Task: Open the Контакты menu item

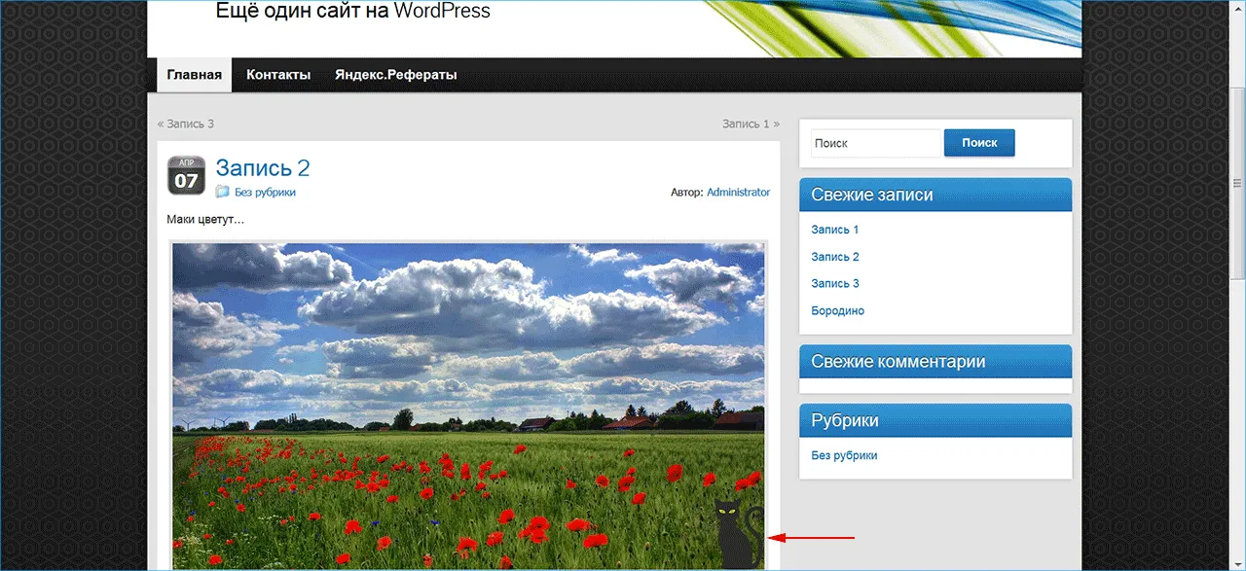Action: click(x=278, y=75)
